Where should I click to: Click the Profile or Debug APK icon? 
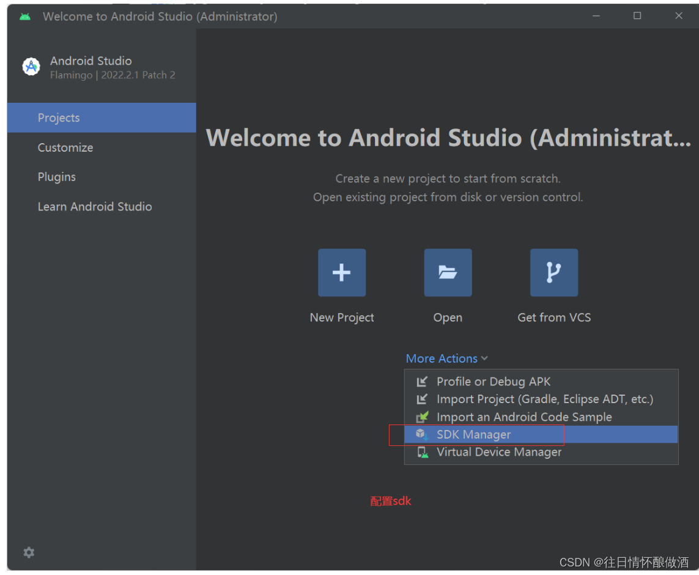[x=422, y=382]
